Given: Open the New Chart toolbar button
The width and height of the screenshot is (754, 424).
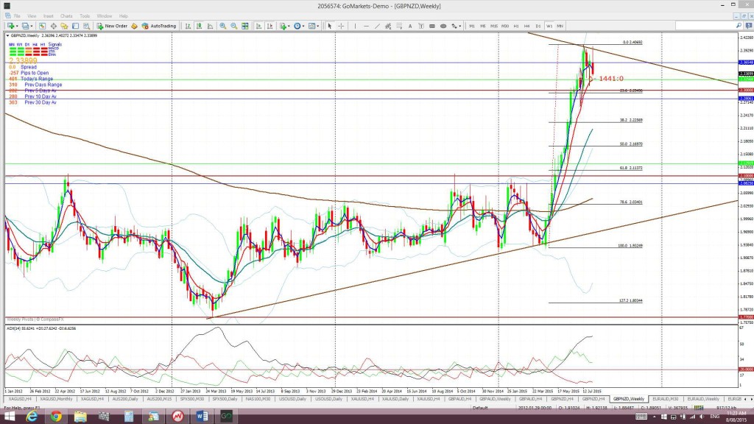Looking at the screenshot, I should pyautogui.click(x=10, y=26).
